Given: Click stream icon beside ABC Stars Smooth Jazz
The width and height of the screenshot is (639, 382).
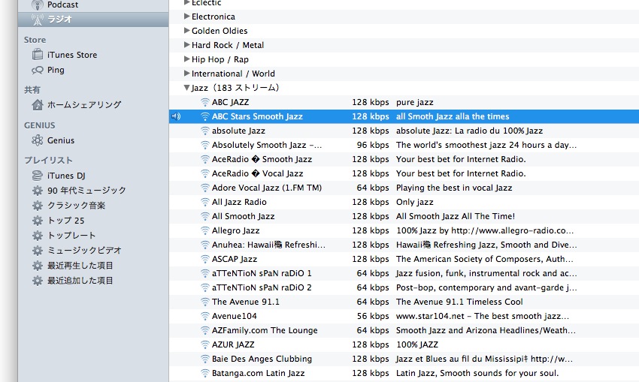Looking at the screenshot, I should click(x=205, y=116).
